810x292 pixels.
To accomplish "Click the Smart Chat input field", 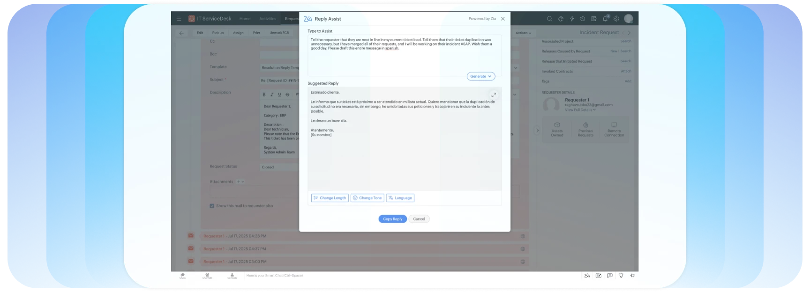I will pos(275,276).
